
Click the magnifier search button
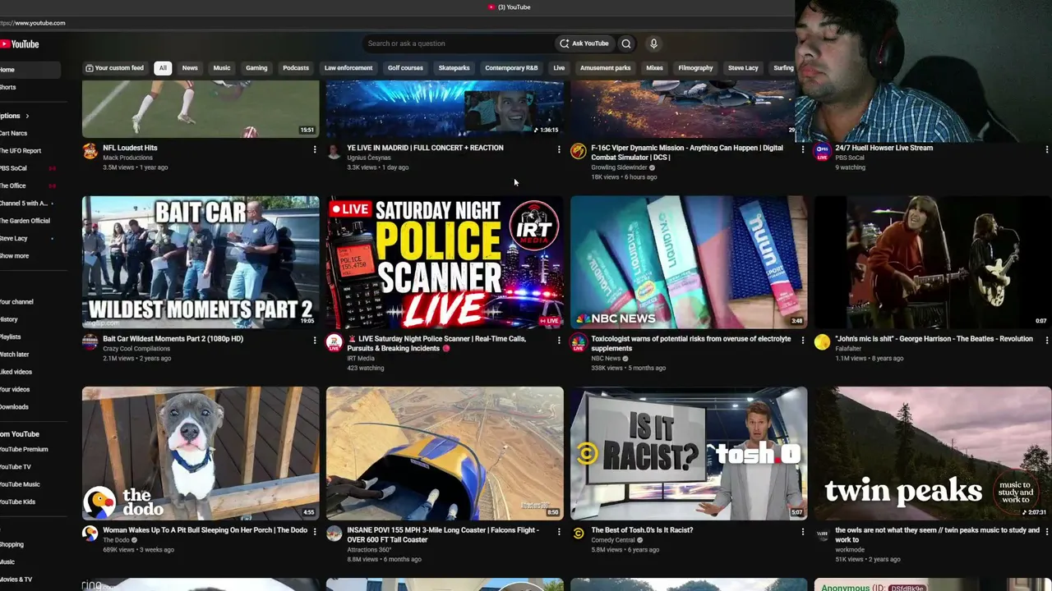tap(626, 44)
